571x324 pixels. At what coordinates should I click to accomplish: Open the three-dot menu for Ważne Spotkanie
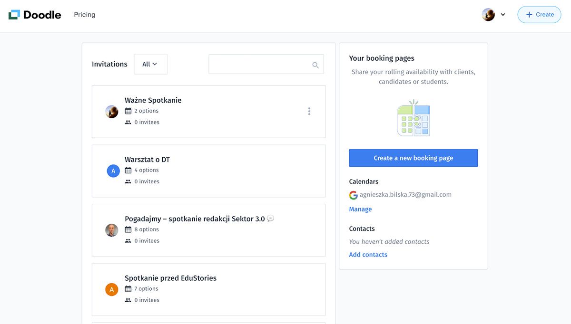(309, 111)
